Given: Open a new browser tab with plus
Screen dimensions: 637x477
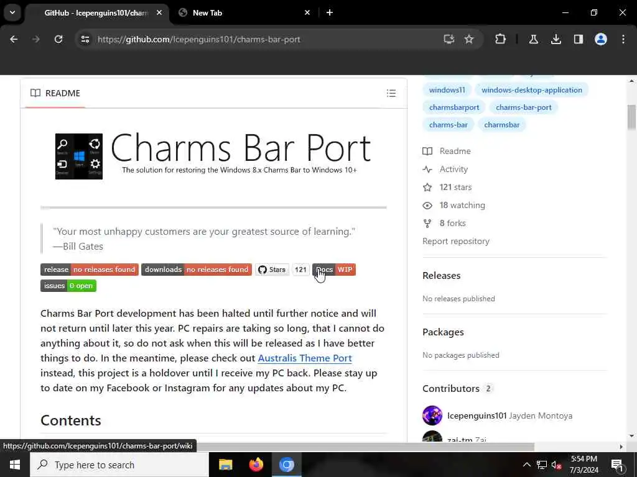Looking at the screenshot, I should tap(330, 12).
